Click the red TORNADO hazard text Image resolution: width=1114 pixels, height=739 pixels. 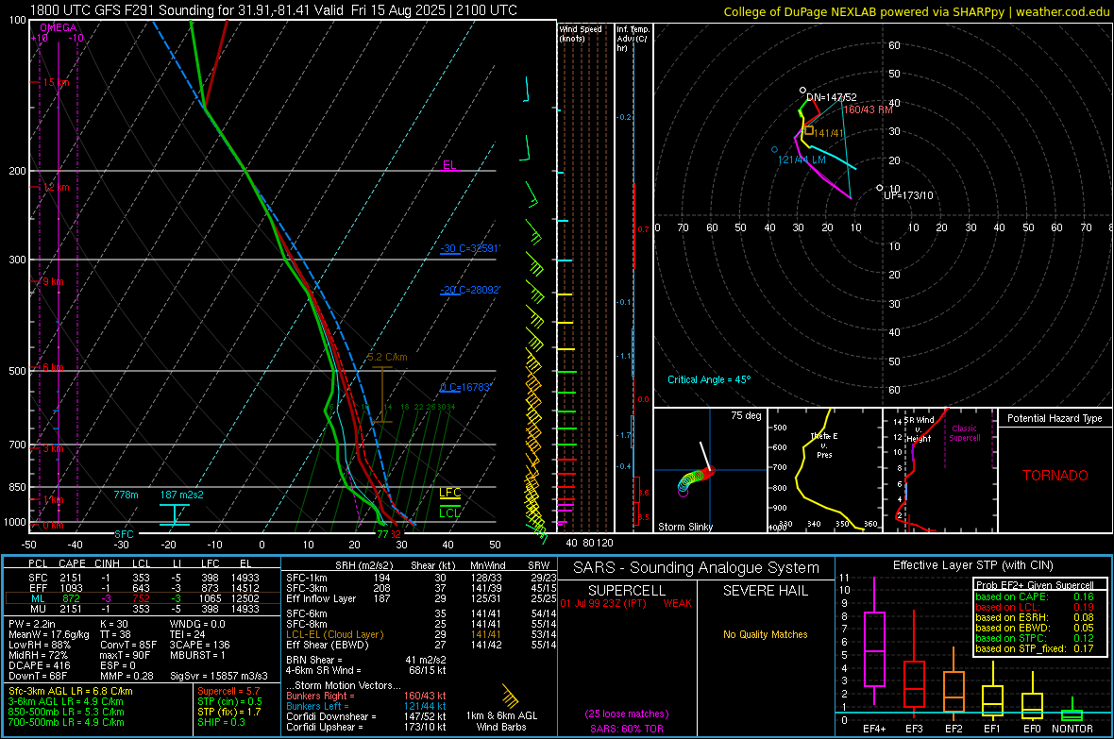1055,476
